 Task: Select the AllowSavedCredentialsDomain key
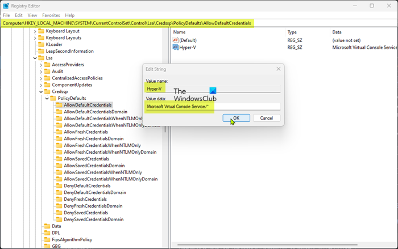(x=94, y=166)
